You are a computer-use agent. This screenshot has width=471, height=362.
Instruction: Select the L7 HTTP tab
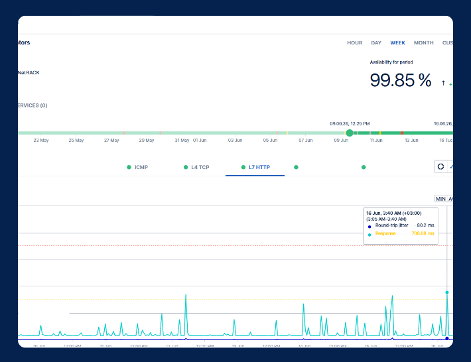pos(255,167)
